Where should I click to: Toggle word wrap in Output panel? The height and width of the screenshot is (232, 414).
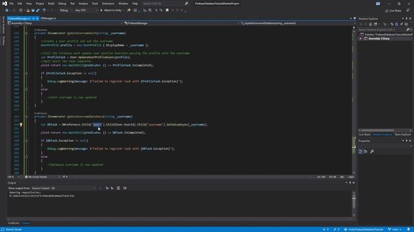pos(125,188)
